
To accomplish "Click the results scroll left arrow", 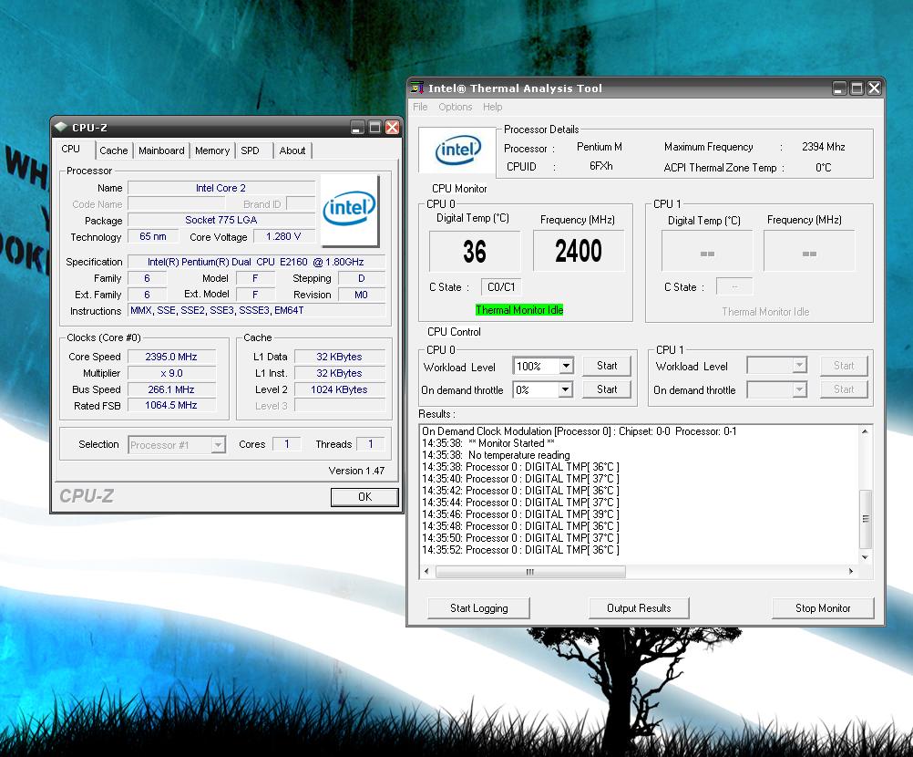I will (426, 572).
